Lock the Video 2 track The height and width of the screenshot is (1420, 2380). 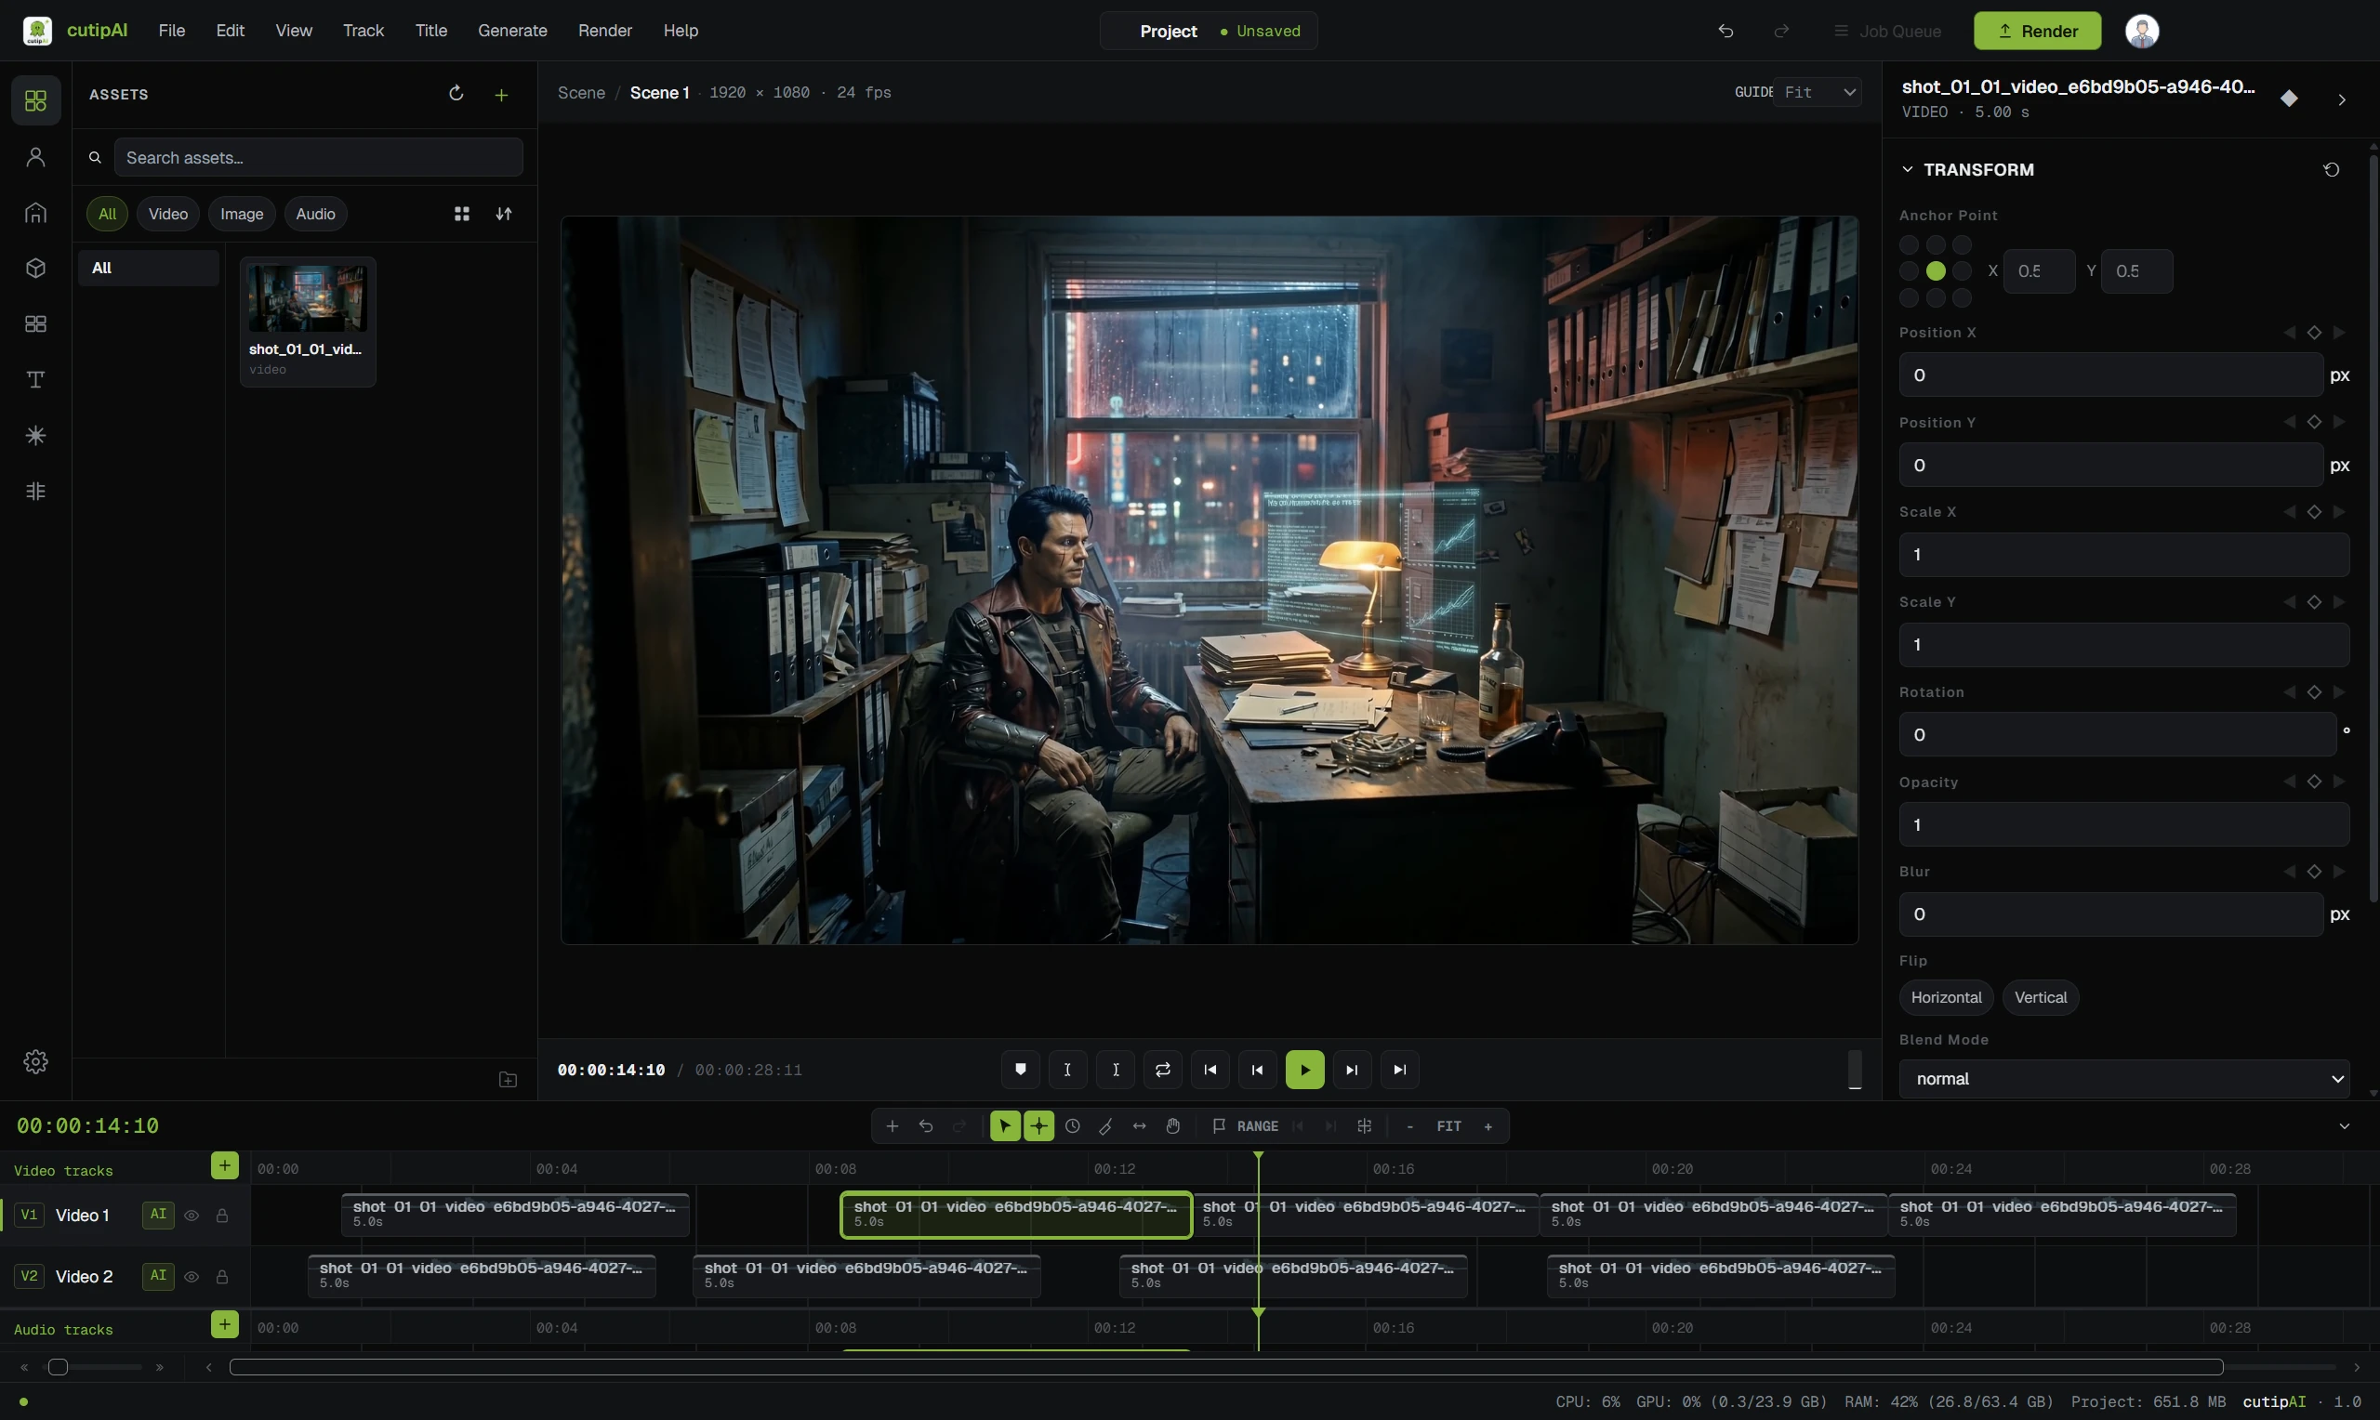point(222,1277)
